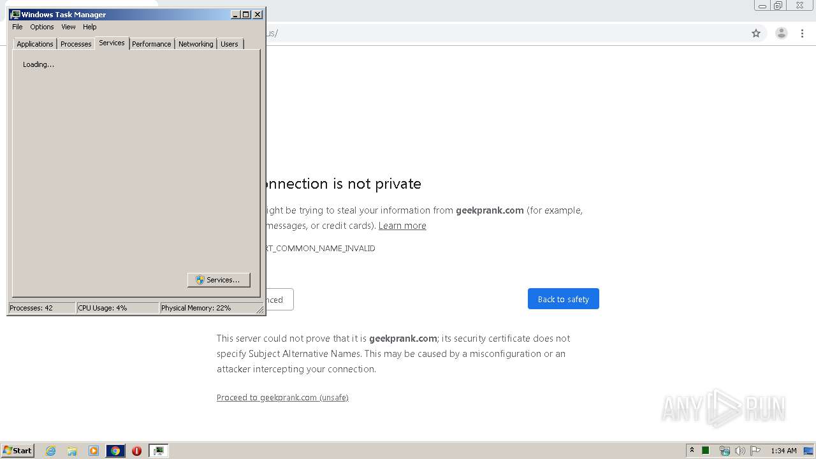Open Task Manager's File menu
Image resolution: width=816 pixels, height=459 pixels.
[x=17, y=27]
